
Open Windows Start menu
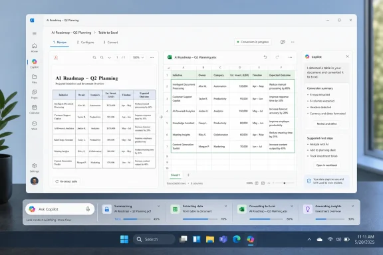[124, 239]
